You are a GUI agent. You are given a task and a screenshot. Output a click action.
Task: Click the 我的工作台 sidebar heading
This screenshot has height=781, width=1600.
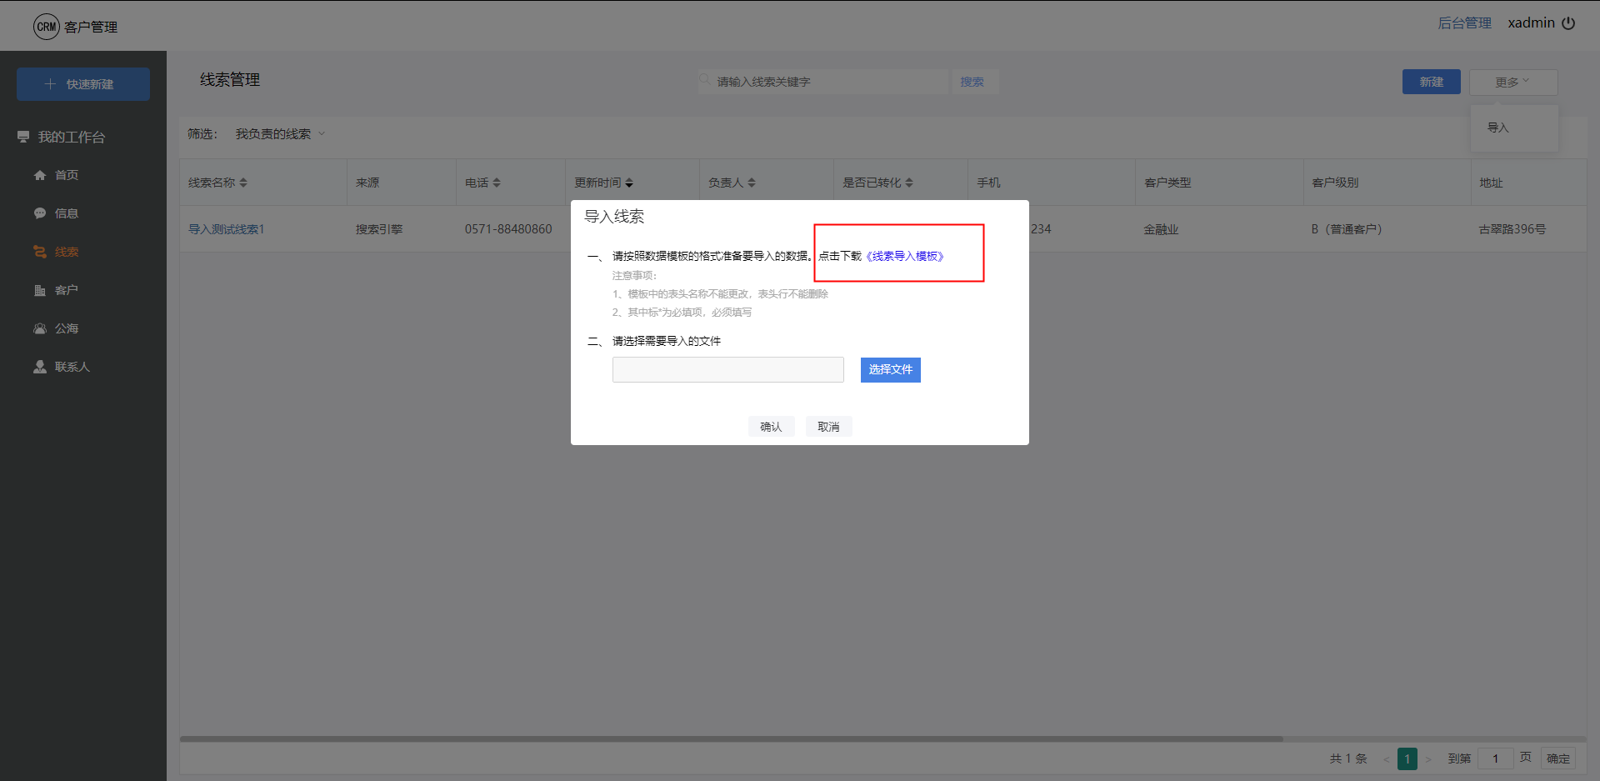click(x=71, y=138)
